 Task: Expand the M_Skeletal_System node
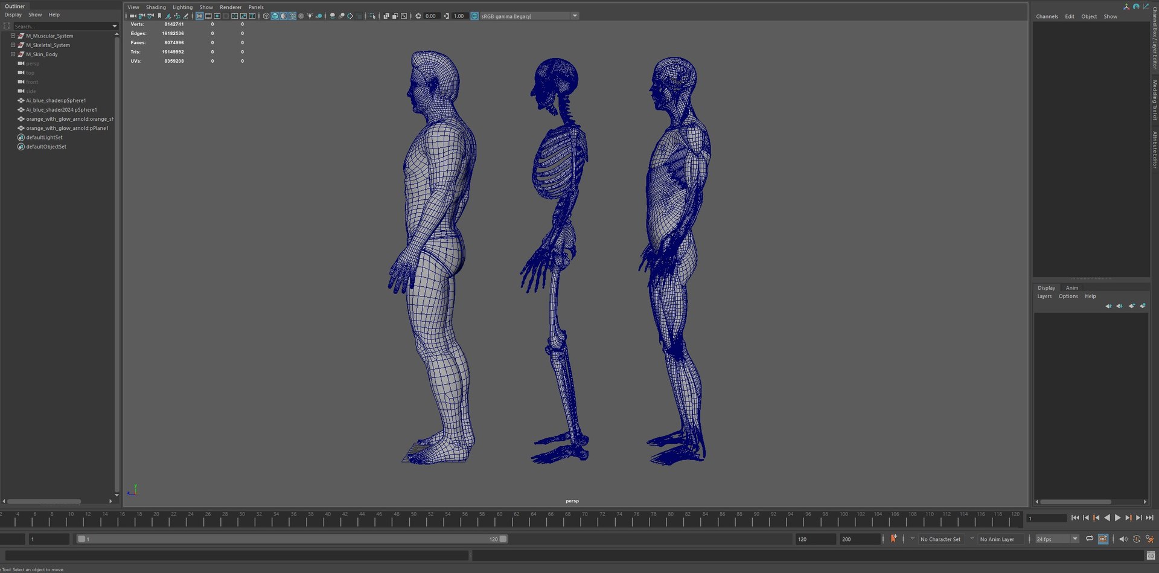point(13,45)
